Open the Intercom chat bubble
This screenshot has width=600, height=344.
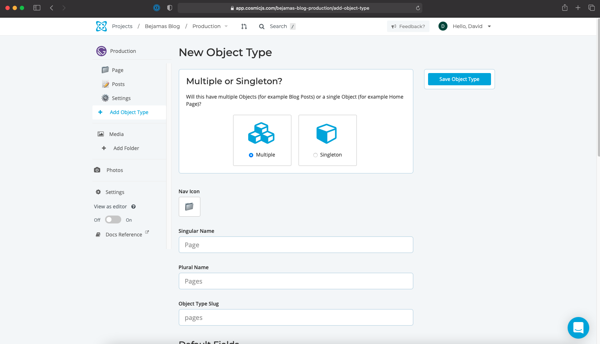[x=578, y=327]
